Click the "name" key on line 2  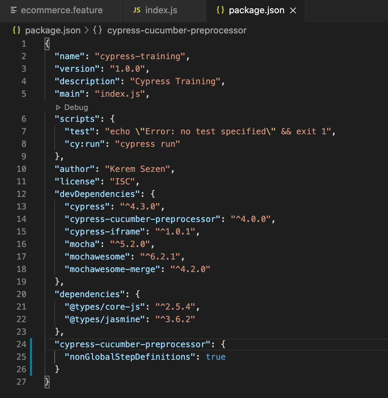point(70,56)
